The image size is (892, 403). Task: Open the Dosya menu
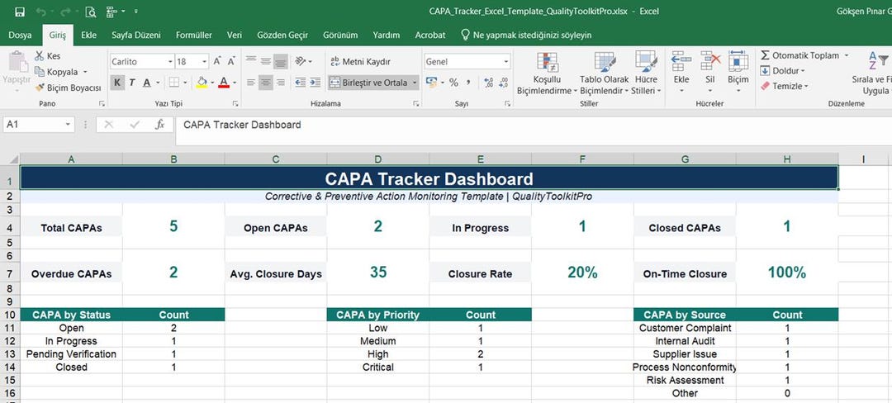[20, 35]
